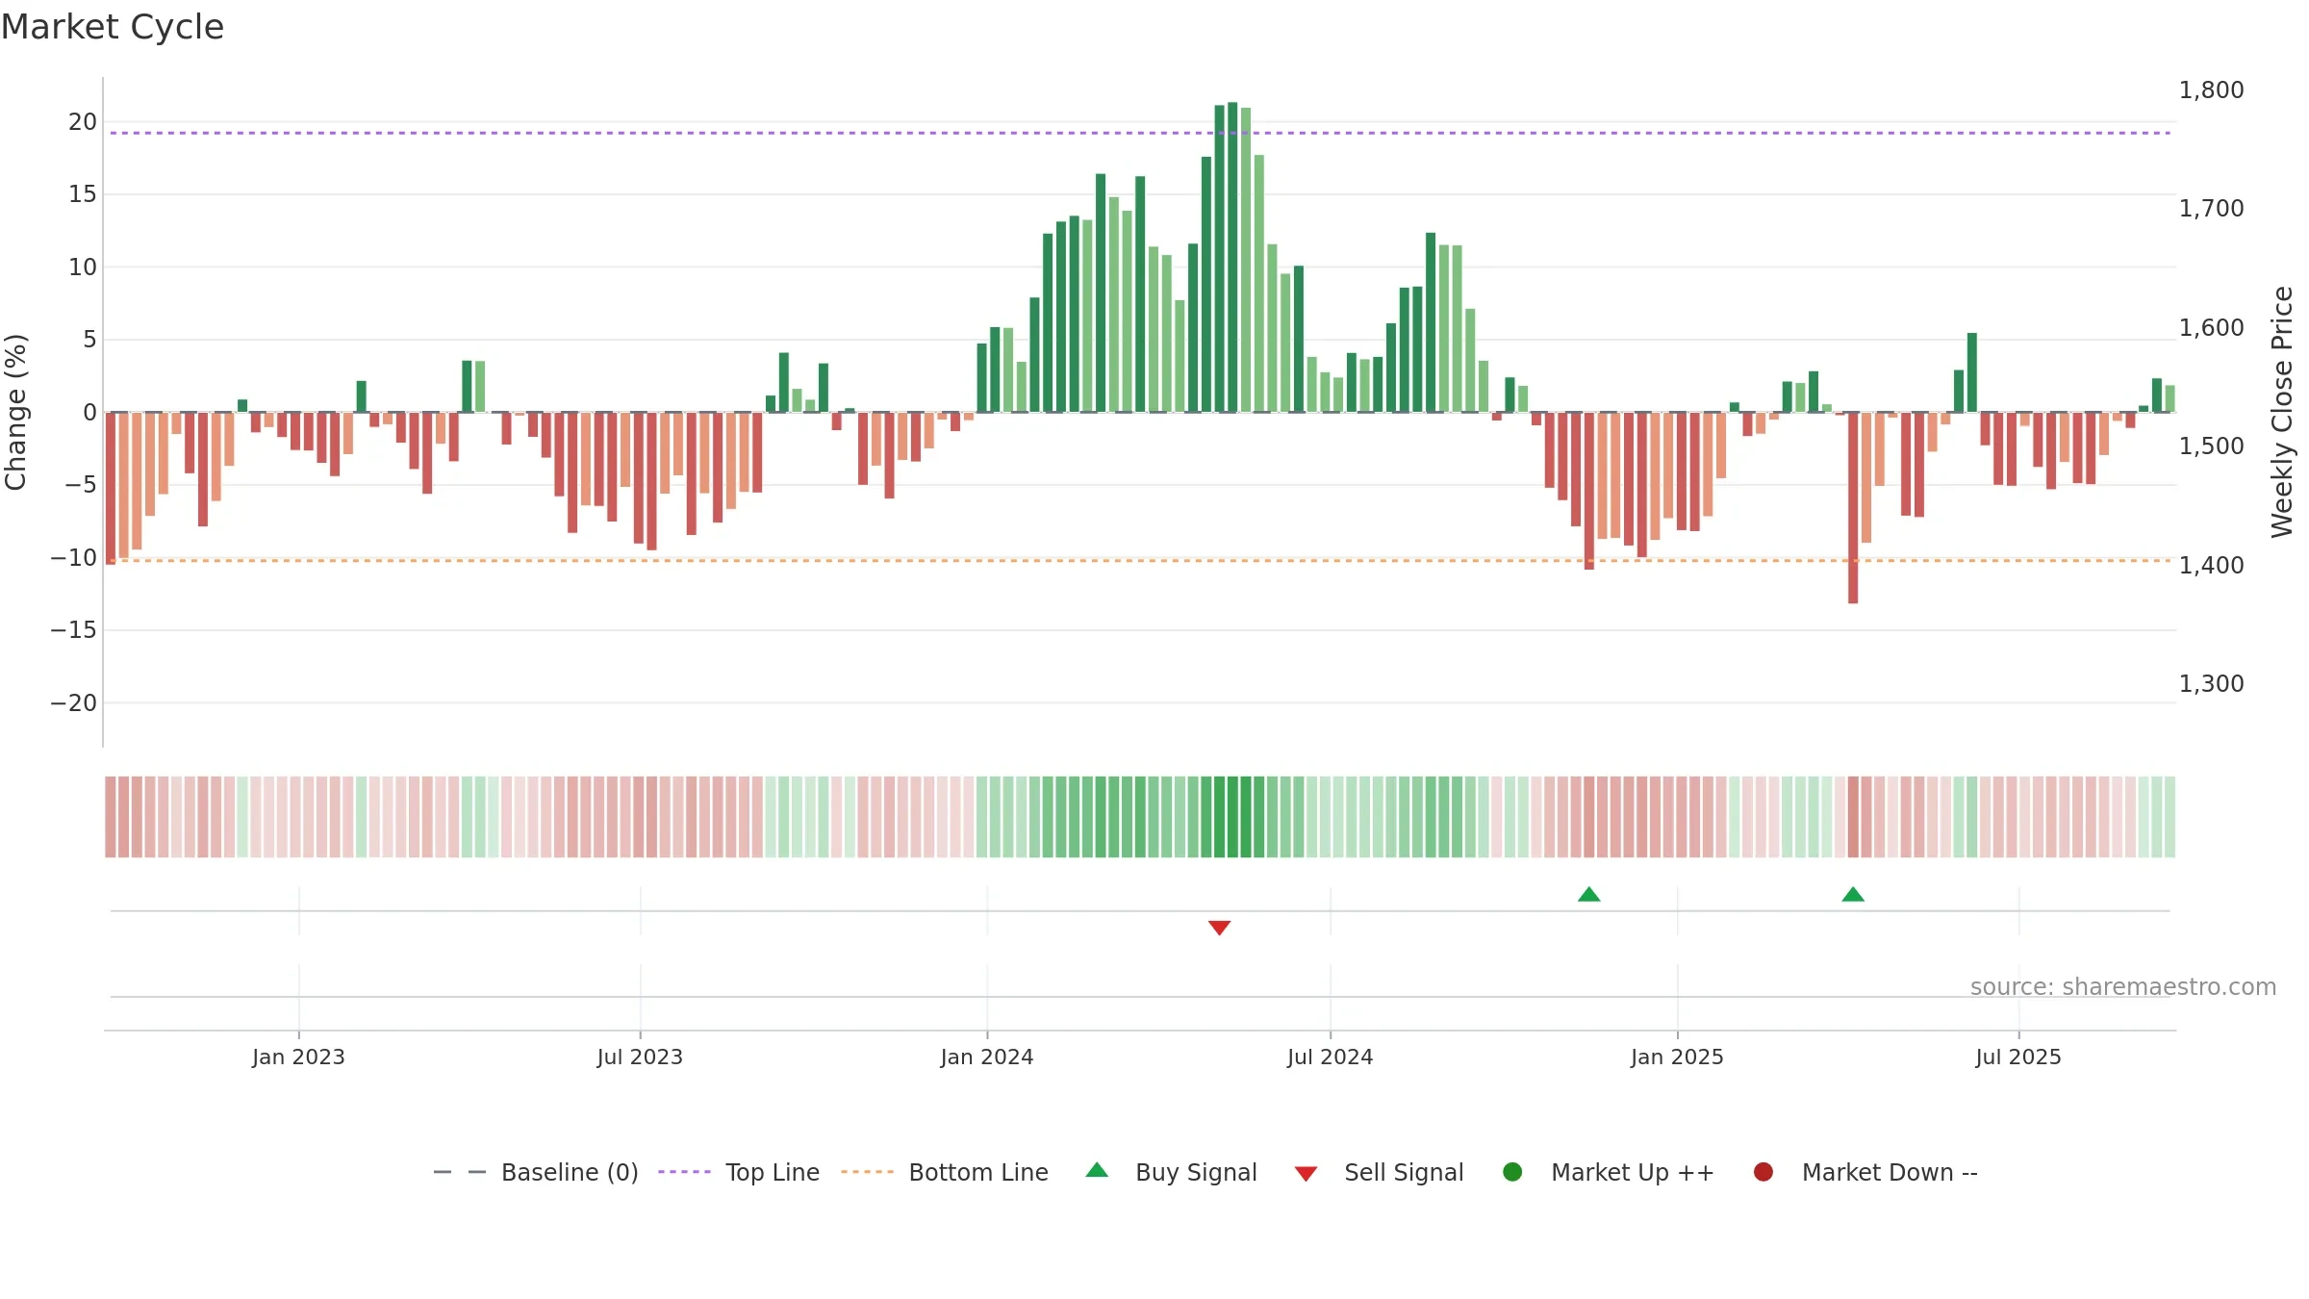Click the Jan 2023 axis label
This screenshot has height=1299, width=2309.
pyautogui.click(x=298, y=1057)
